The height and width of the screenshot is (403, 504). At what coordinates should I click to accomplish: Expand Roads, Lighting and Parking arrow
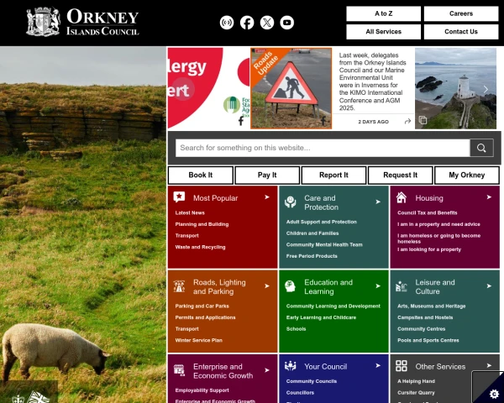267,286
